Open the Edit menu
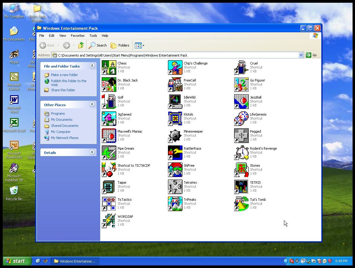This screenshot has width=355, height=268. click(52, 36)
